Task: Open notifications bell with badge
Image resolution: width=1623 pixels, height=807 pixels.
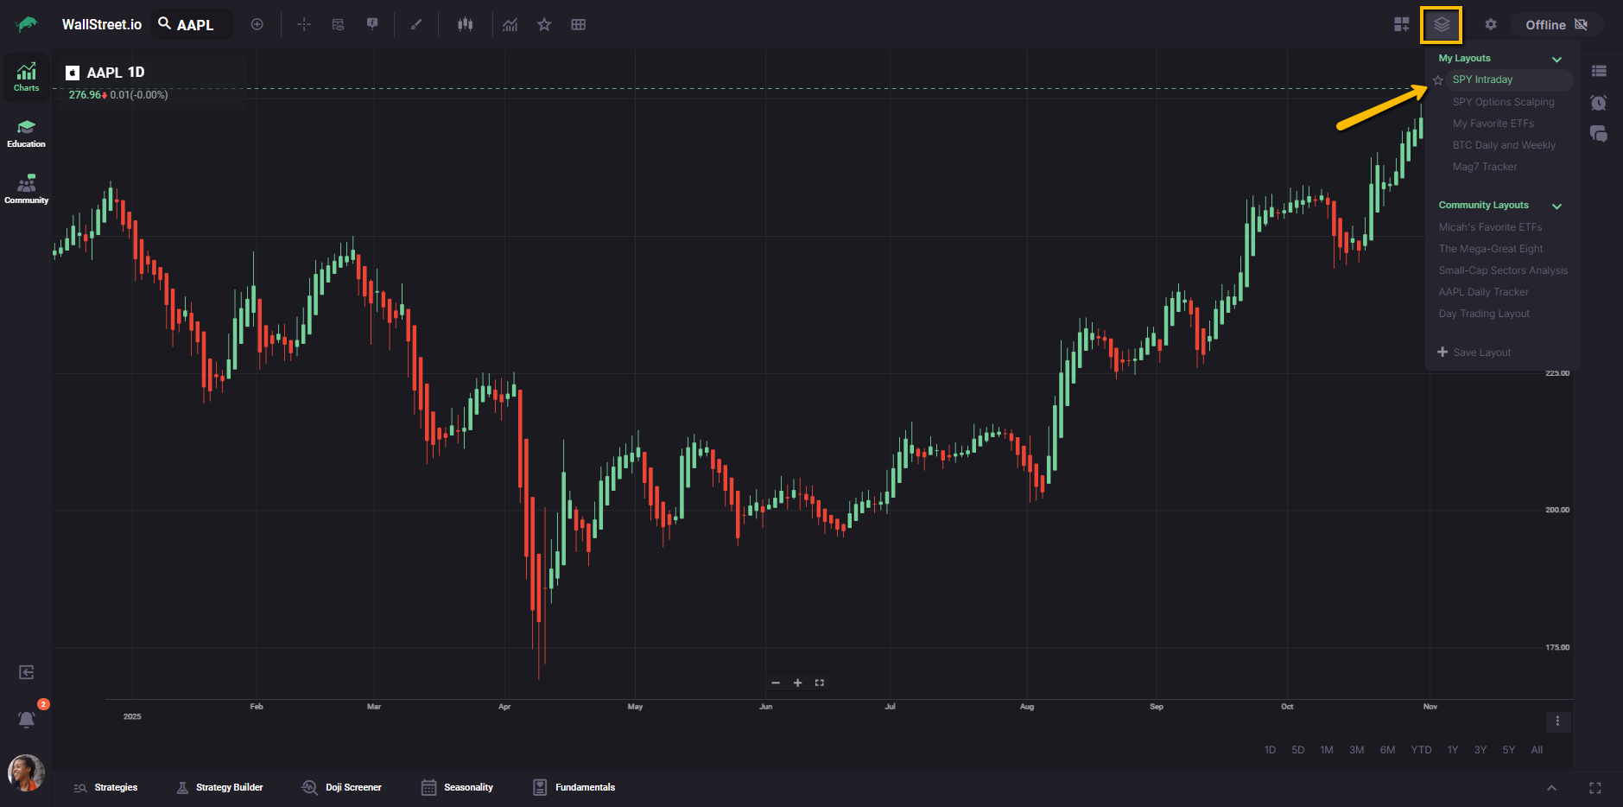Action: [27, 719]
